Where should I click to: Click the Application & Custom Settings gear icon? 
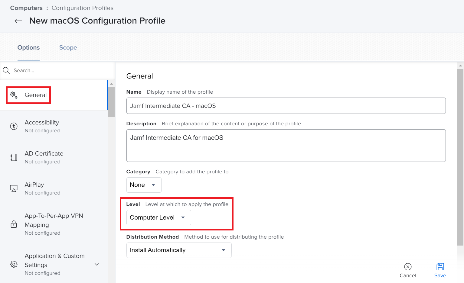click(14, 264)
